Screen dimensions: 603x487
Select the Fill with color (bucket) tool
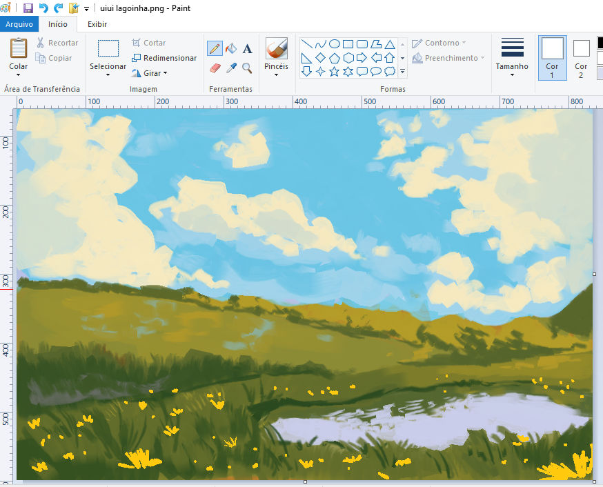(230, 48)
